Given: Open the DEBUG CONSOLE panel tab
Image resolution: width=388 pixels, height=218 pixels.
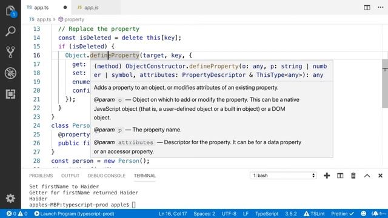Looking at the screenshot, I should click(x=107, y=176).
